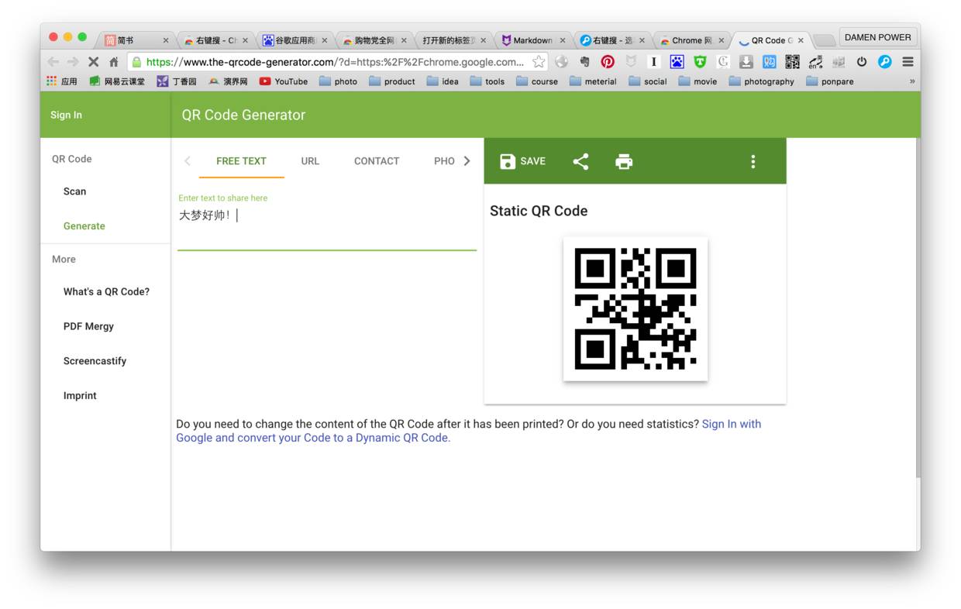Click the QR code extension icon

coord(792,62)
